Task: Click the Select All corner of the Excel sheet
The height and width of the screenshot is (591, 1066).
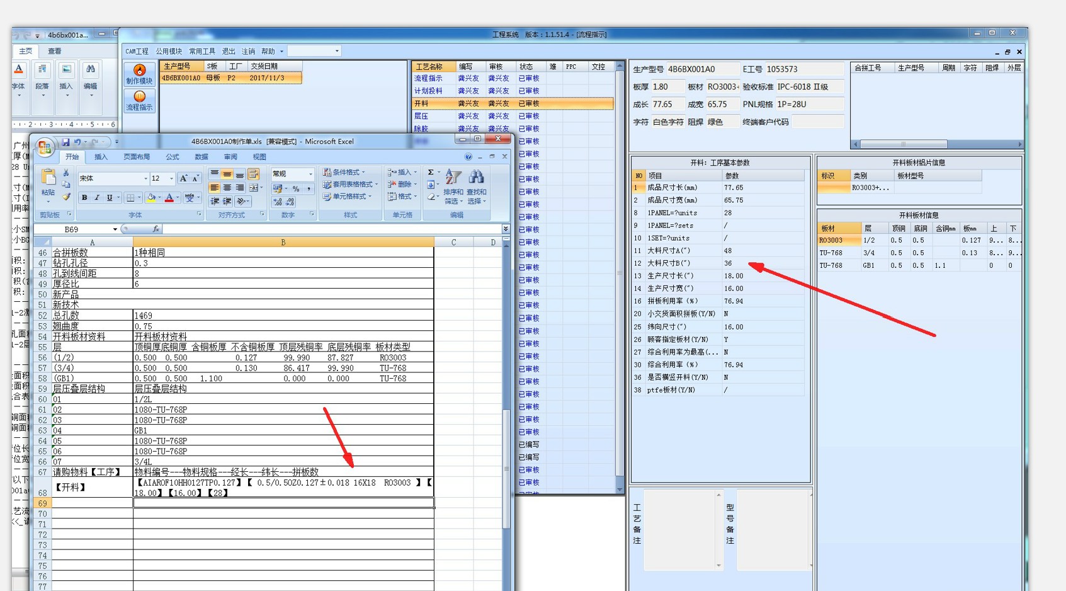Action: tap(42, 242)
